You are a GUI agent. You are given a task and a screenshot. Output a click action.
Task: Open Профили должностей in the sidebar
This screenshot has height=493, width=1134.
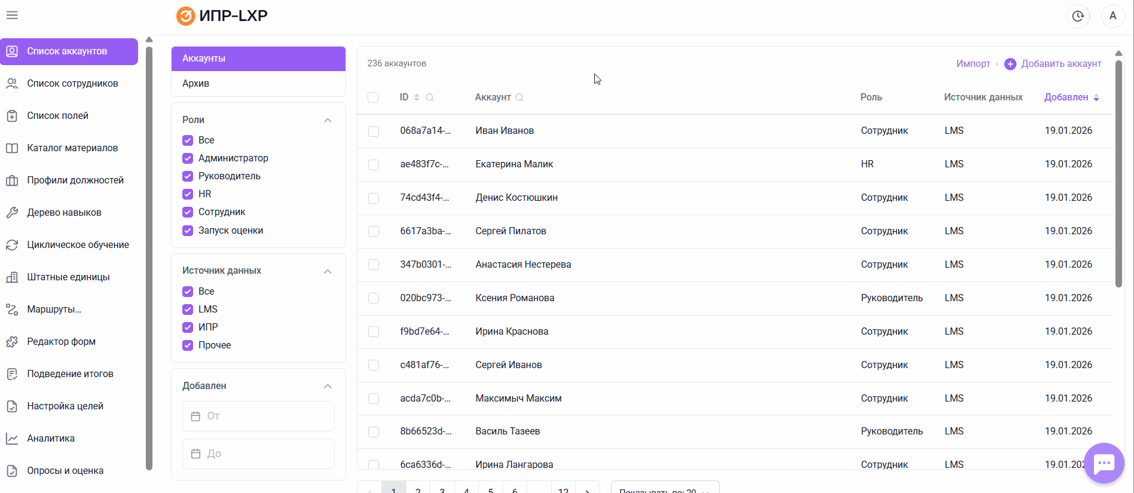click(x=69, y=180)
